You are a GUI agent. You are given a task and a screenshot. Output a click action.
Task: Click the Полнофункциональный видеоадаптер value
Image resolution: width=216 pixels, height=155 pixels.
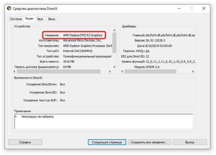point(87,56)
